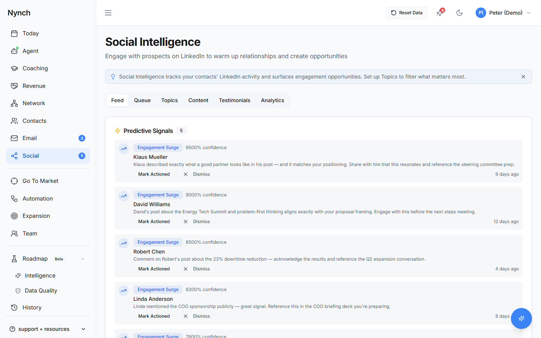The height and width of the screenshot is (338, 541).
Task: Click the '12 days ago' timestamp
Action: click(x=506, y=222)
